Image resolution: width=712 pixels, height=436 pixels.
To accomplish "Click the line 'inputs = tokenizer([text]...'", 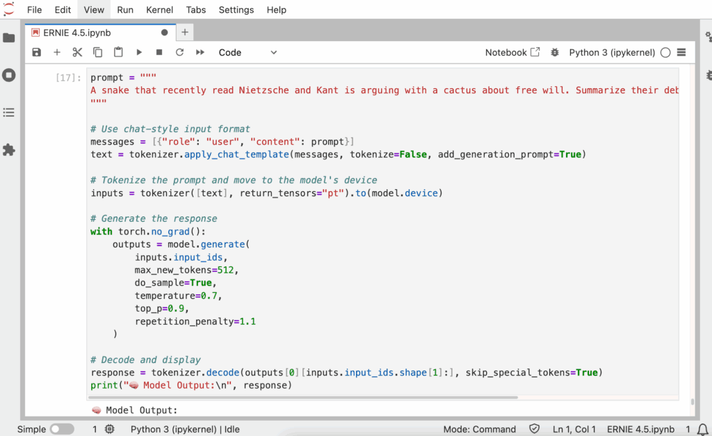I will (x=266, y=193).
